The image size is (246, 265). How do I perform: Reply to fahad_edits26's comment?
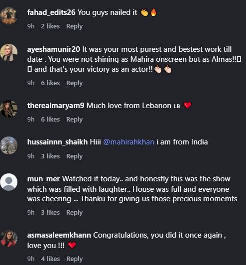pos(74,26)
